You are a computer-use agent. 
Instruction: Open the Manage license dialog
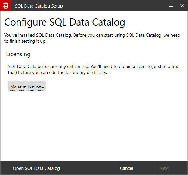[27, 86]
